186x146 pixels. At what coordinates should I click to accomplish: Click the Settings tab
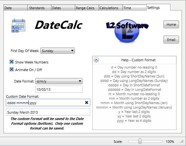point(158,8)
